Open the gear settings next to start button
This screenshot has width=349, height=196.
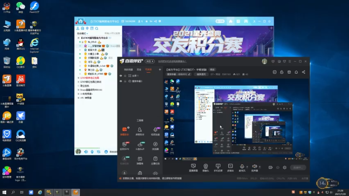point(284,167)
